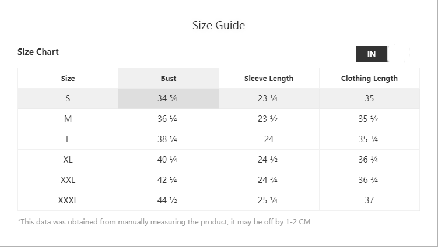Click clothing length value for size S
The height and width of the screenshot is (247, 438).
coord(369,98)
